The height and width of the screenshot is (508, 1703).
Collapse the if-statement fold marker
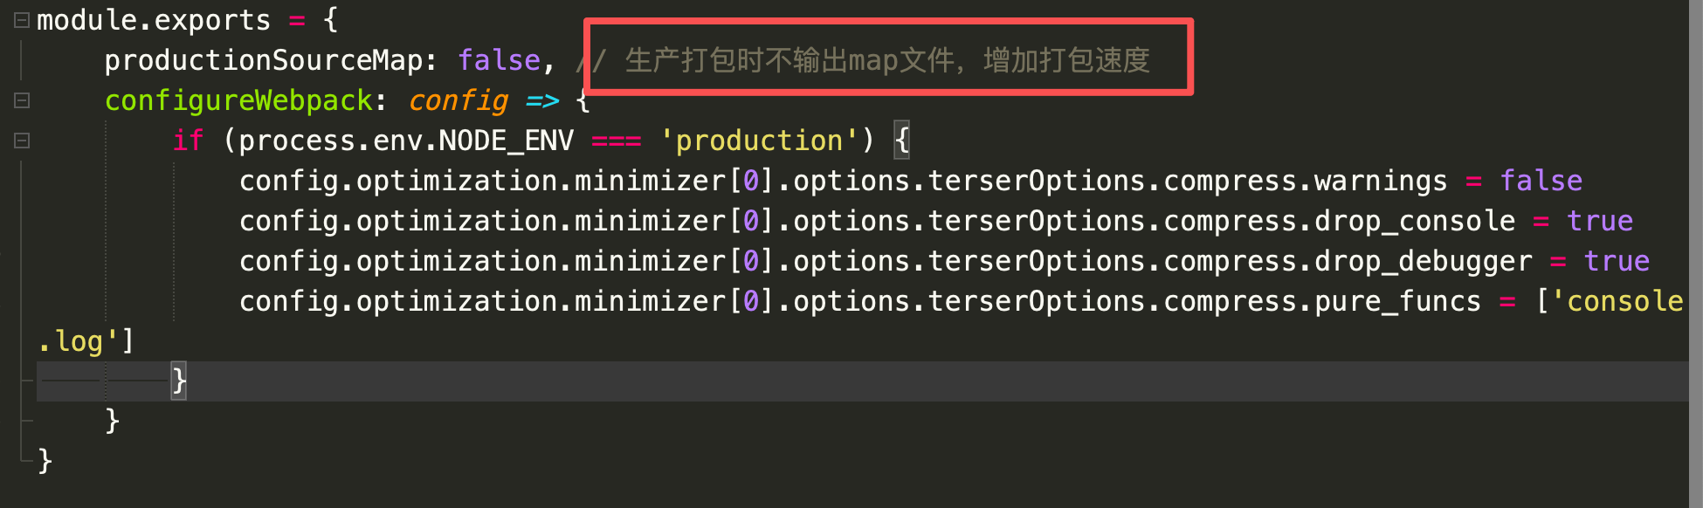tap(22, 141)
